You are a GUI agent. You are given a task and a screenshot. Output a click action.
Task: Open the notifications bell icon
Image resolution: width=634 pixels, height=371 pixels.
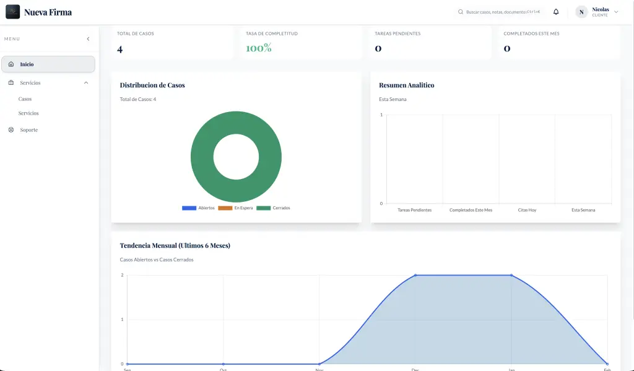(x=556, y=12)
